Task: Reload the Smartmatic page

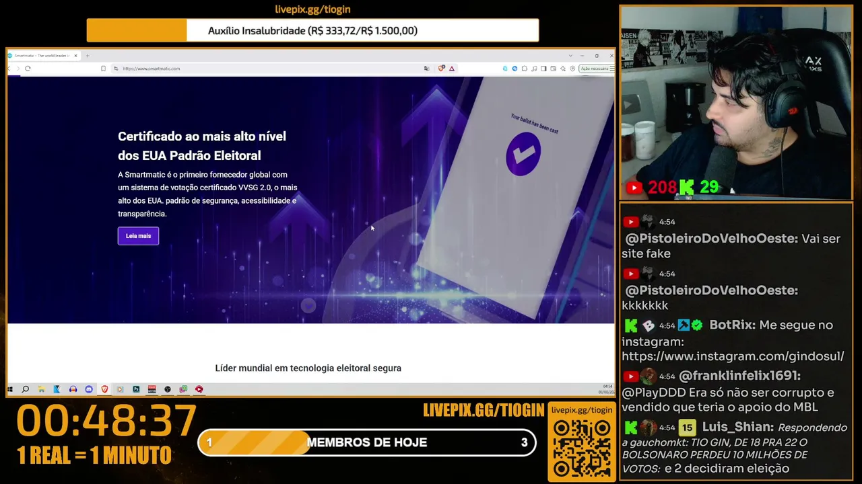Action: click(28, 69)
